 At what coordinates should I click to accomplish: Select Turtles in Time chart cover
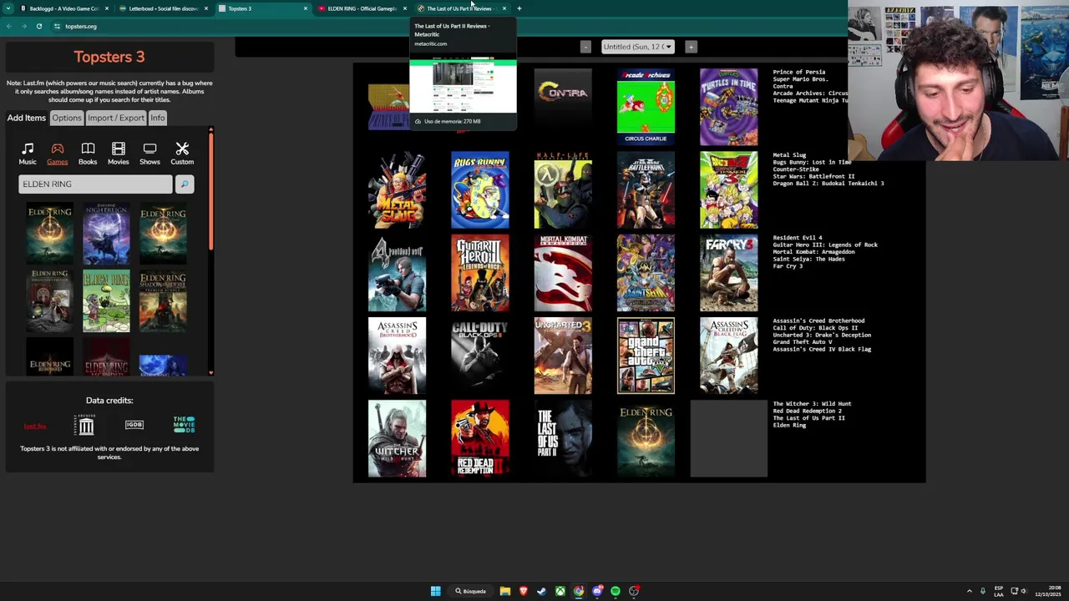pyautogui.click(x=728, y=107)
